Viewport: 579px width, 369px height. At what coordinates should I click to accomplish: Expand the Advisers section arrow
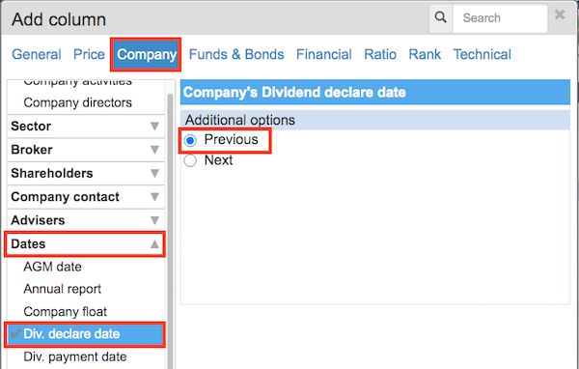(154, 220)
